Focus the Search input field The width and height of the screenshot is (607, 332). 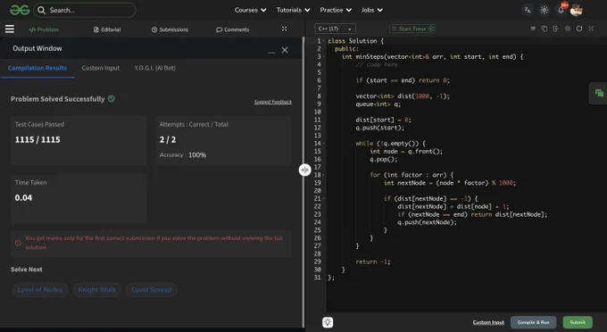(85, 10)
